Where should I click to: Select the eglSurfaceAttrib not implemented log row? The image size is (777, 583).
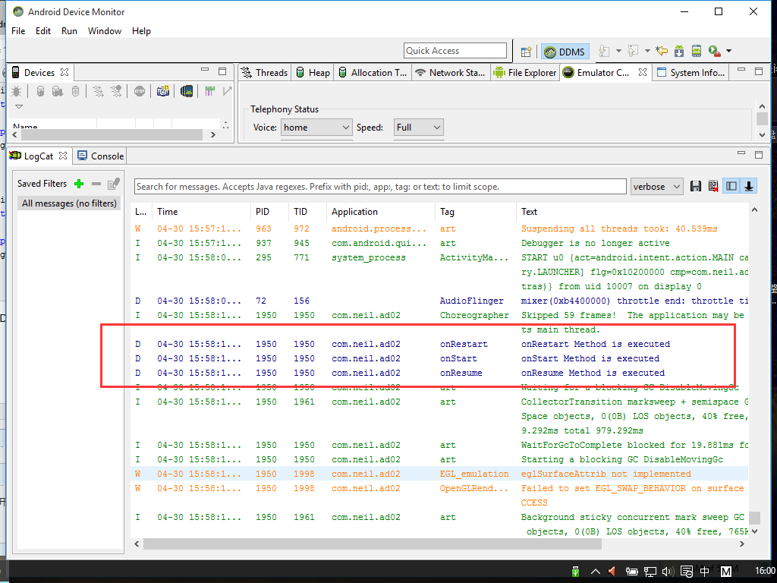pyautogui.click(x=440, y=474)
